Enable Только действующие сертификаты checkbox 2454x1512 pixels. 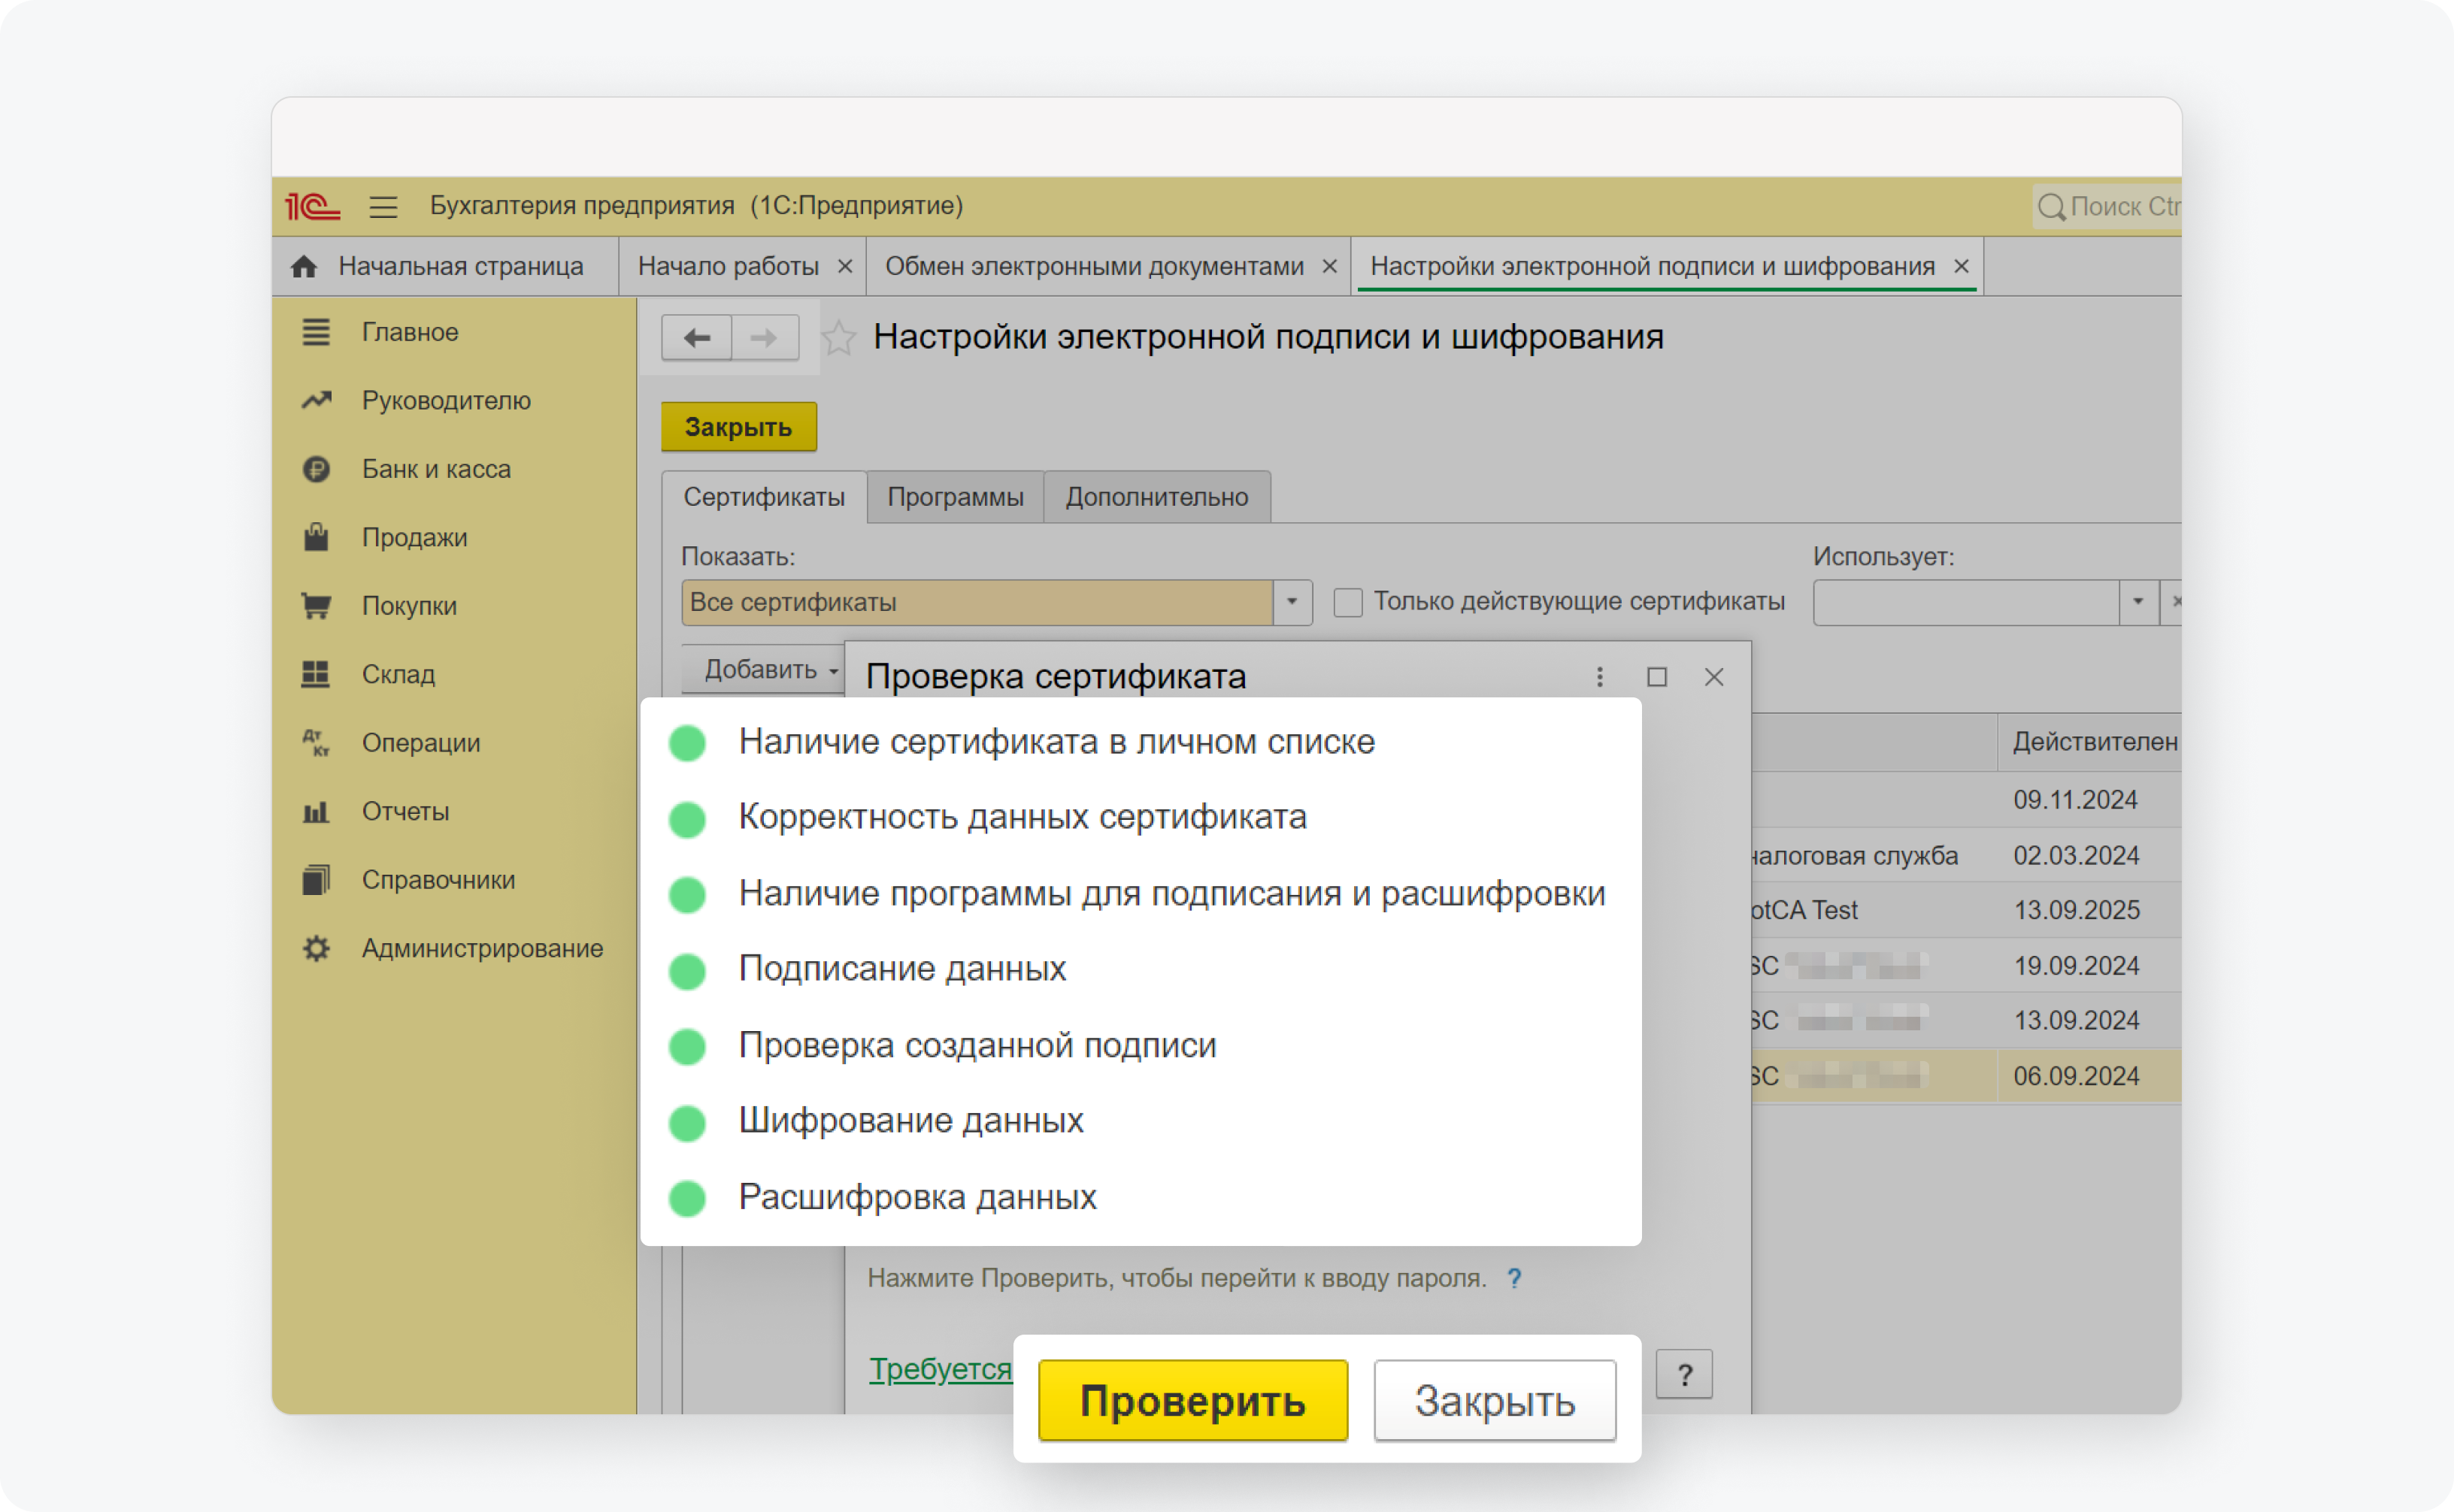pos(1347,602)
